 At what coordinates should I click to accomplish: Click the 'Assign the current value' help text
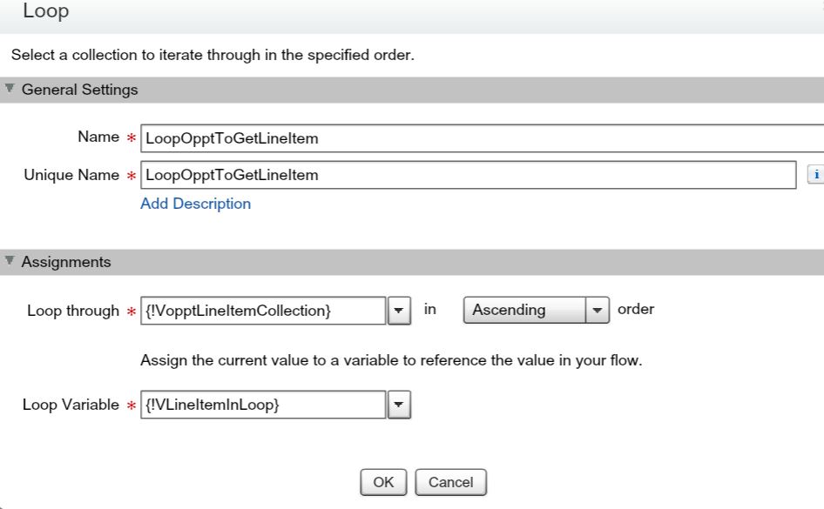390,360
